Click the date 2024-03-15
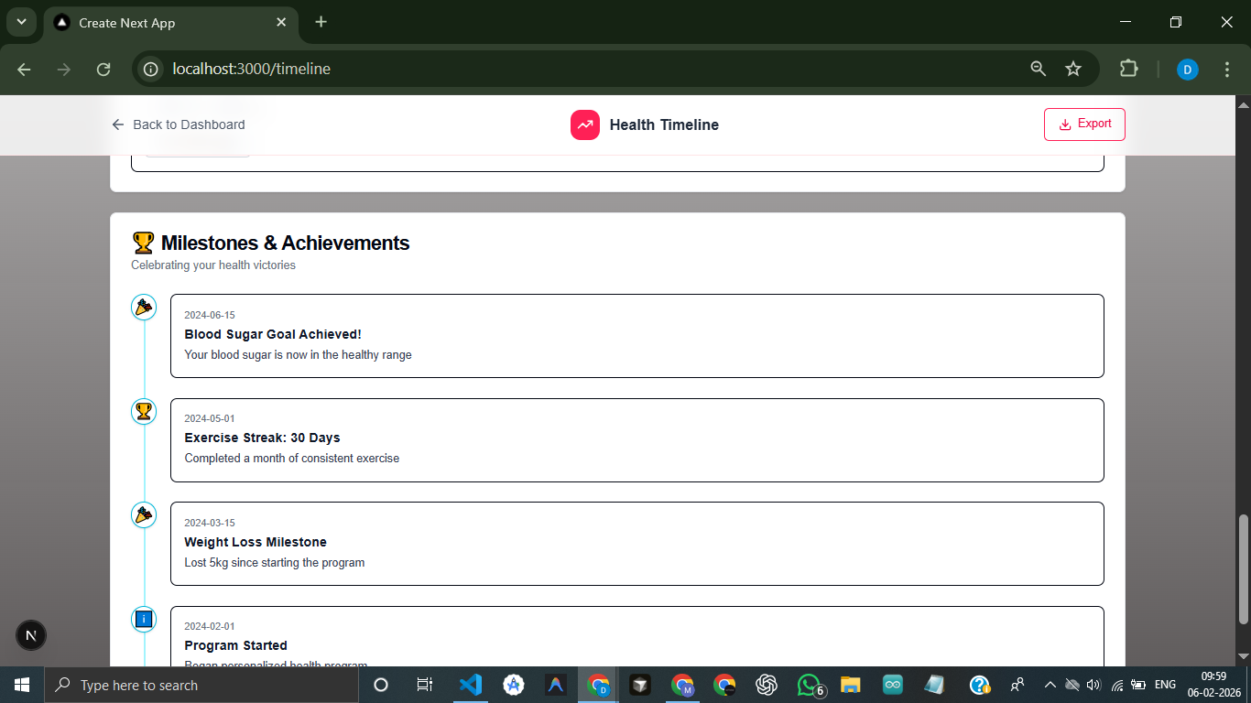Image resolution: width=1251 pixels, height=703 pixels. tap(210, 523)
